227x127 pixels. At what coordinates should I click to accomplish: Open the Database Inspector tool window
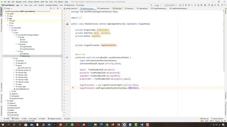tap(55, 119)
